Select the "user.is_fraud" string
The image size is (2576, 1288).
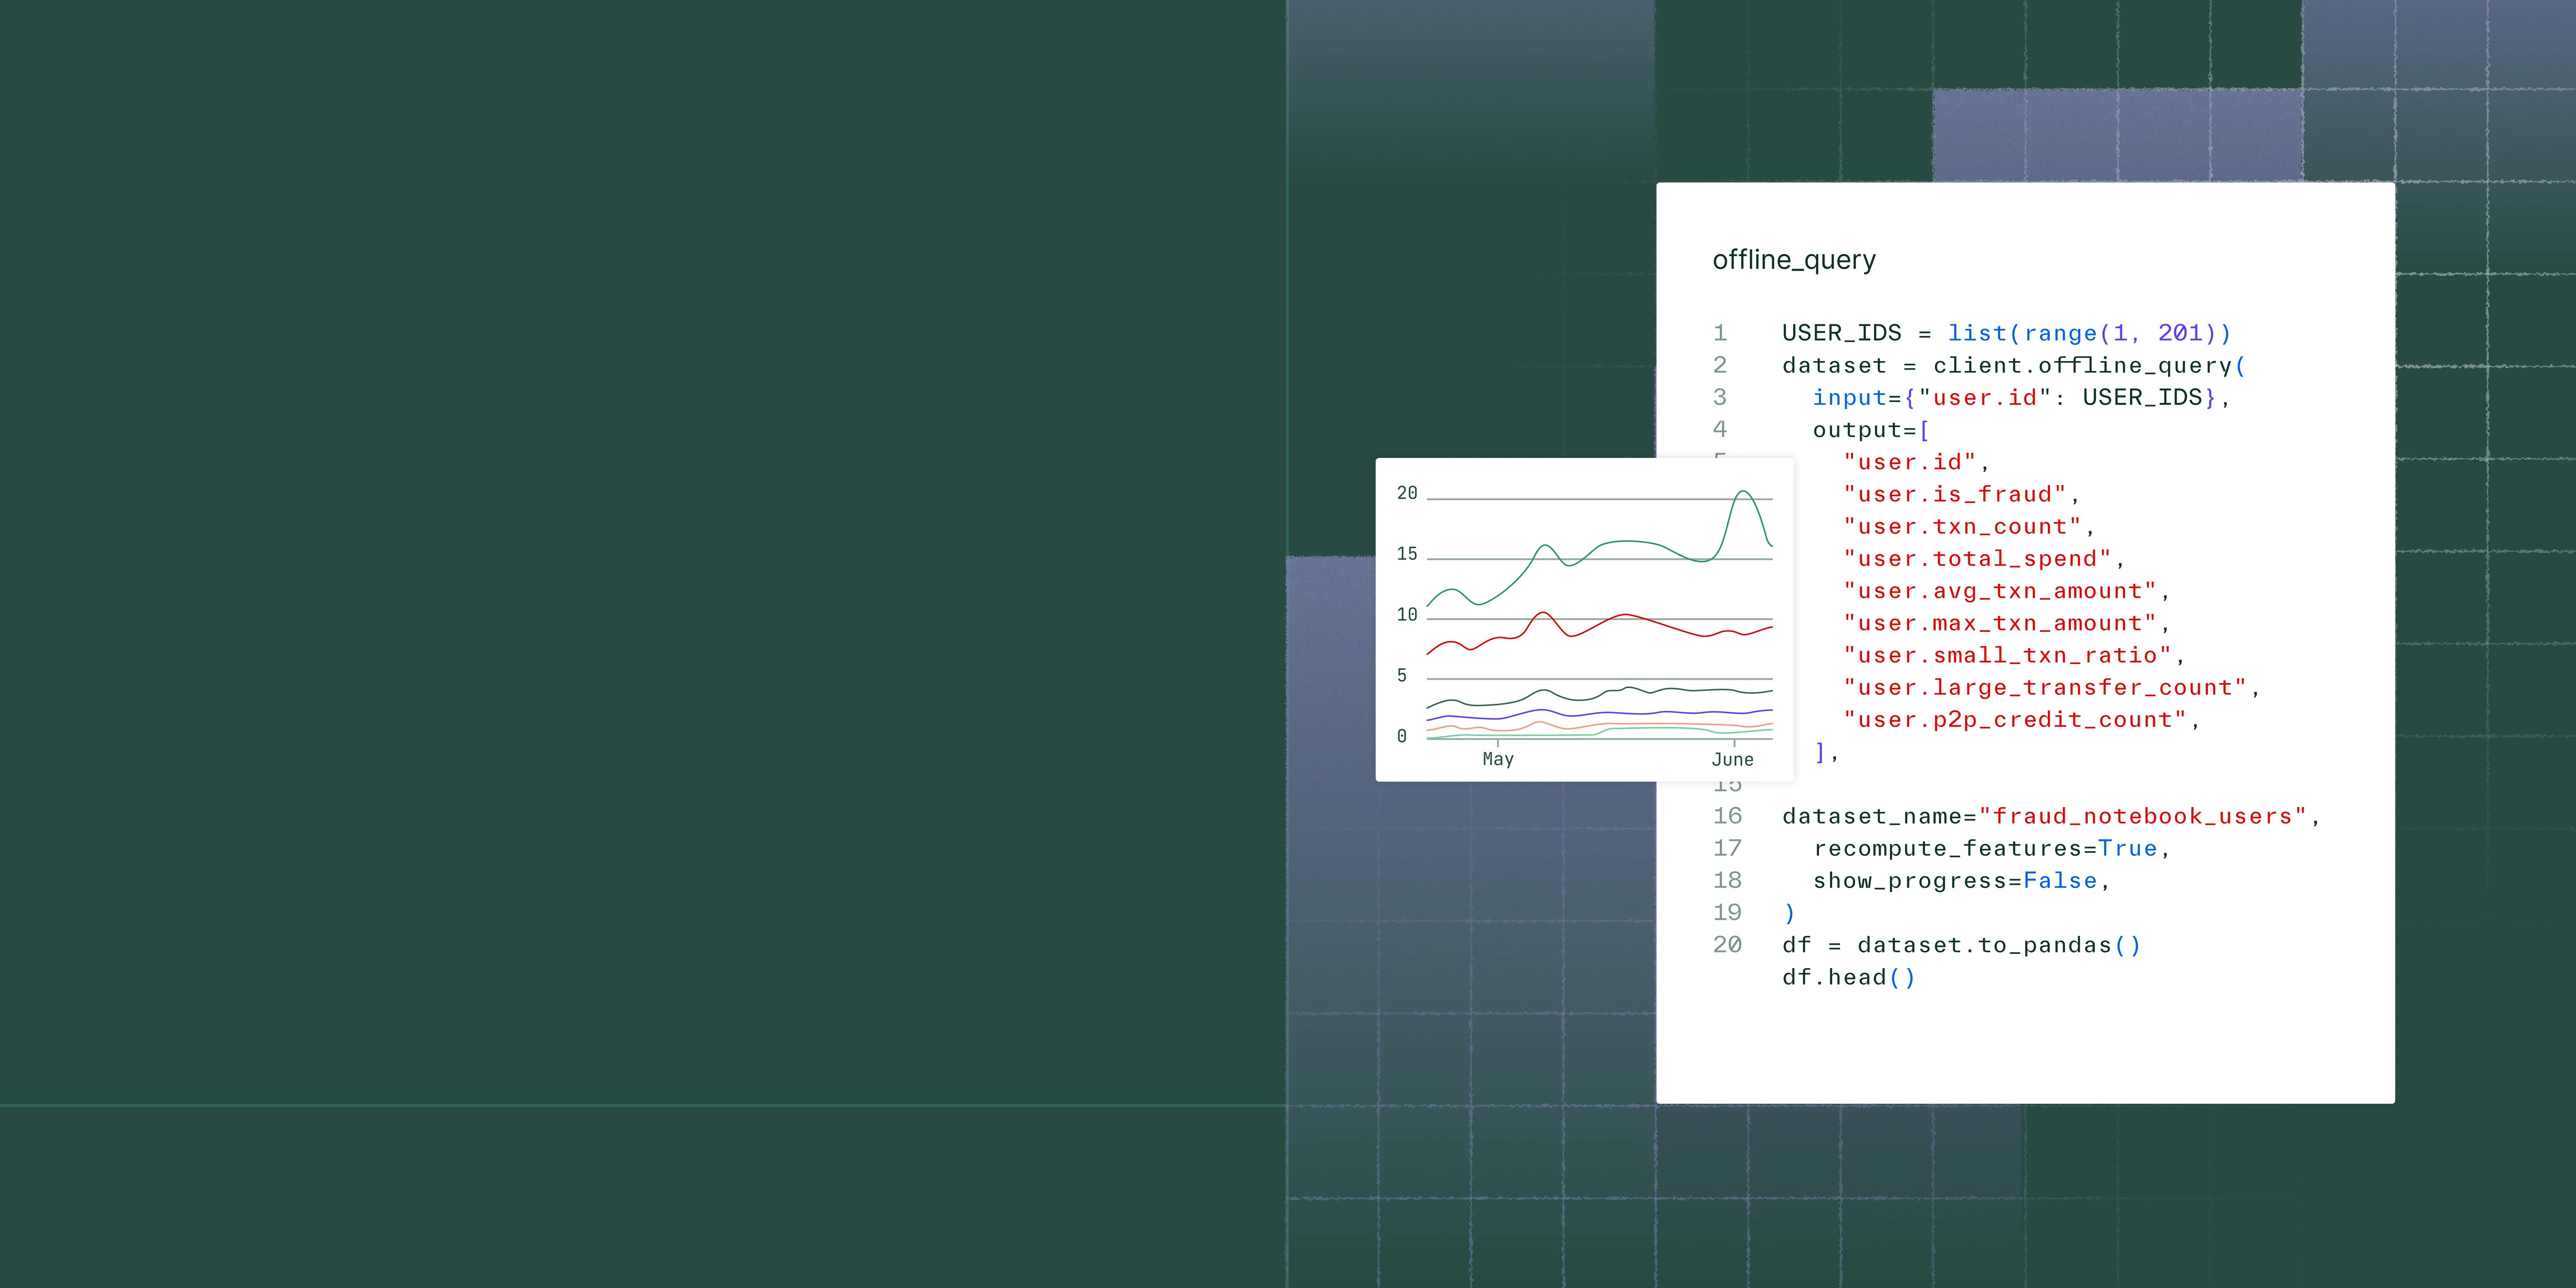pos(1955,494)
